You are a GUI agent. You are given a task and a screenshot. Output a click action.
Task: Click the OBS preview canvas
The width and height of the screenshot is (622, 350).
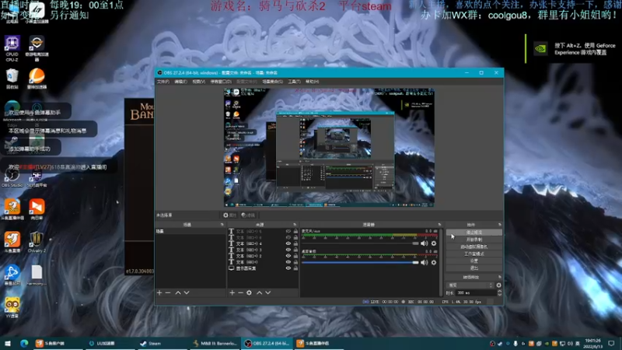click(329, 148)
